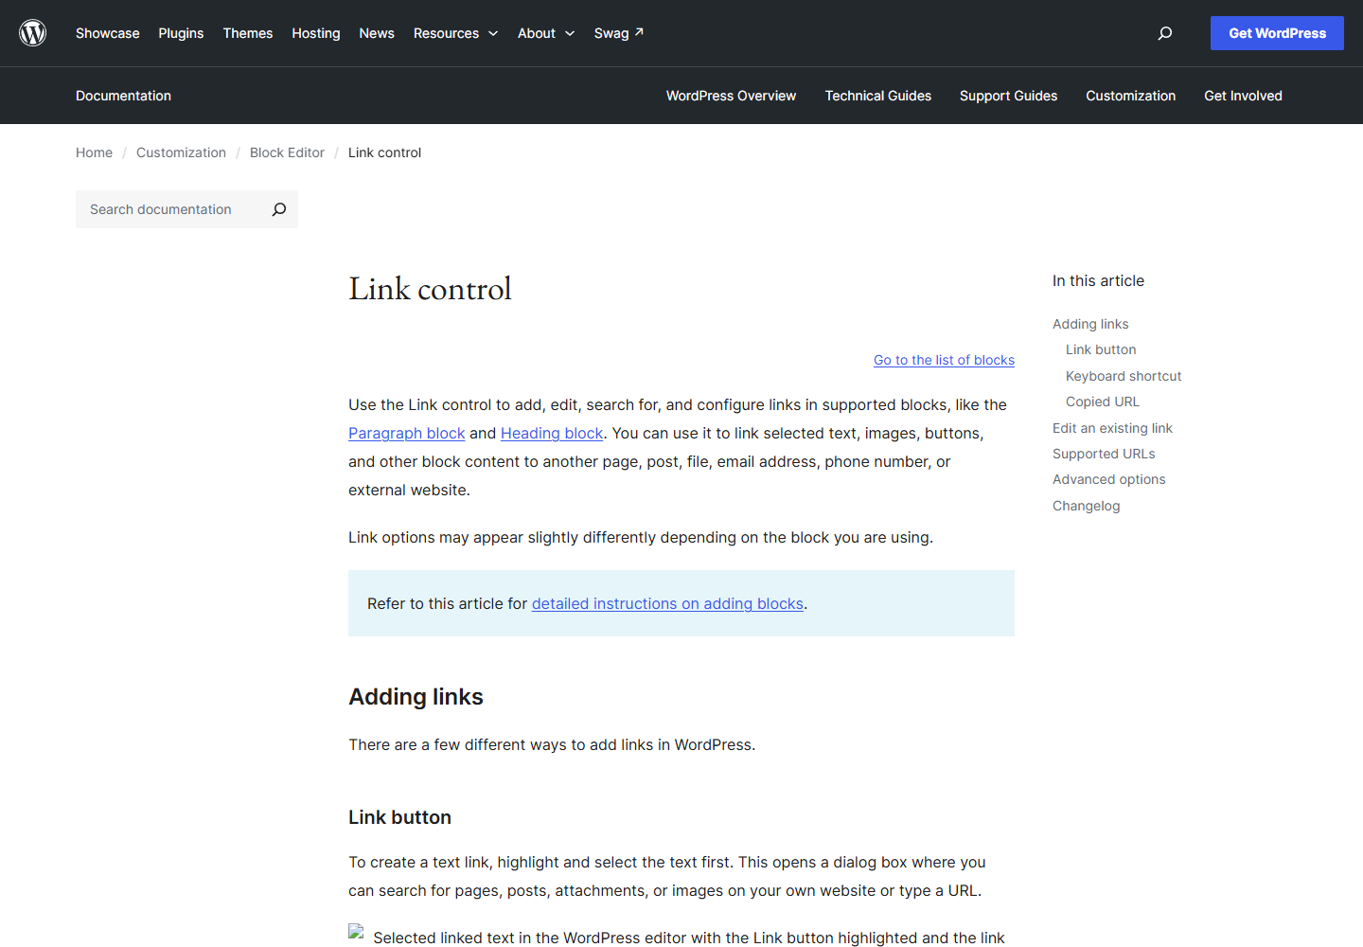
Task: Go to Block Editor breadcrumb
Action: 287,152
